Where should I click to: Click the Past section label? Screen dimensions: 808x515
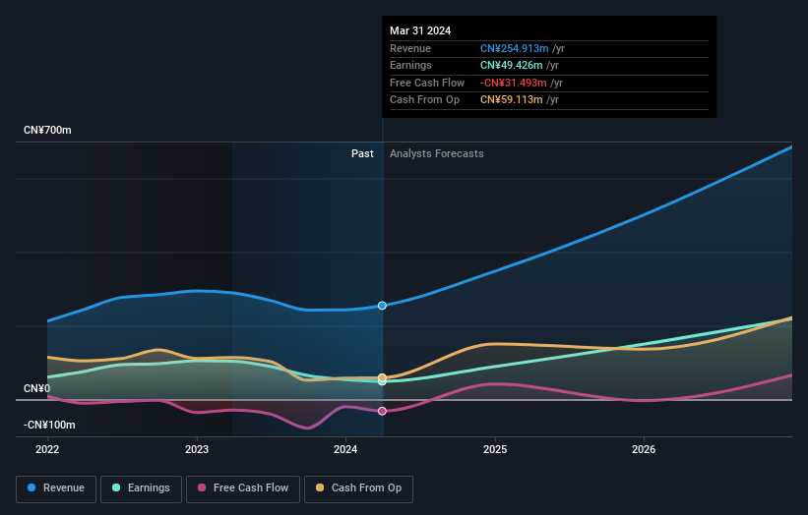point(362,153)
